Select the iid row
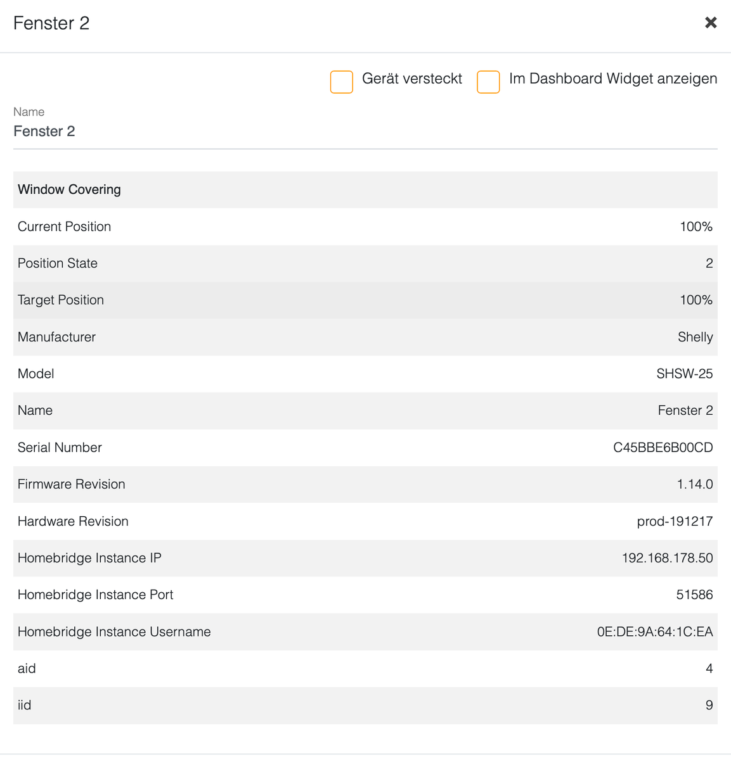The width and height of the screenshot is (731, 760). [x=365, y=706]
